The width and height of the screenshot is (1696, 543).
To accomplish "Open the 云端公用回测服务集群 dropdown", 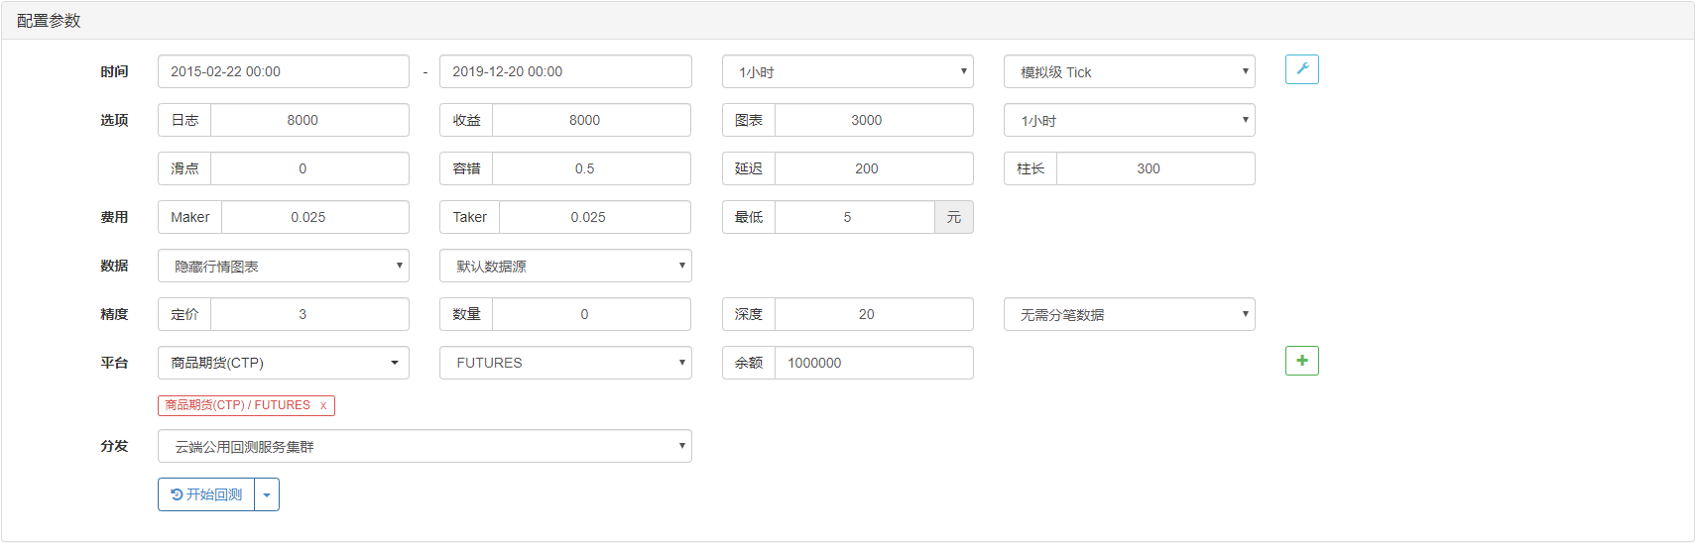I will tap(424, 446).
